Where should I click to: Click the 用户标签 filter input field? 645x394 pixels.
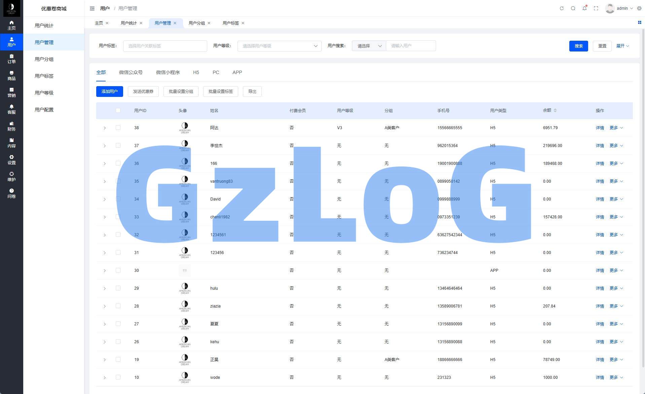pos(165,46)
